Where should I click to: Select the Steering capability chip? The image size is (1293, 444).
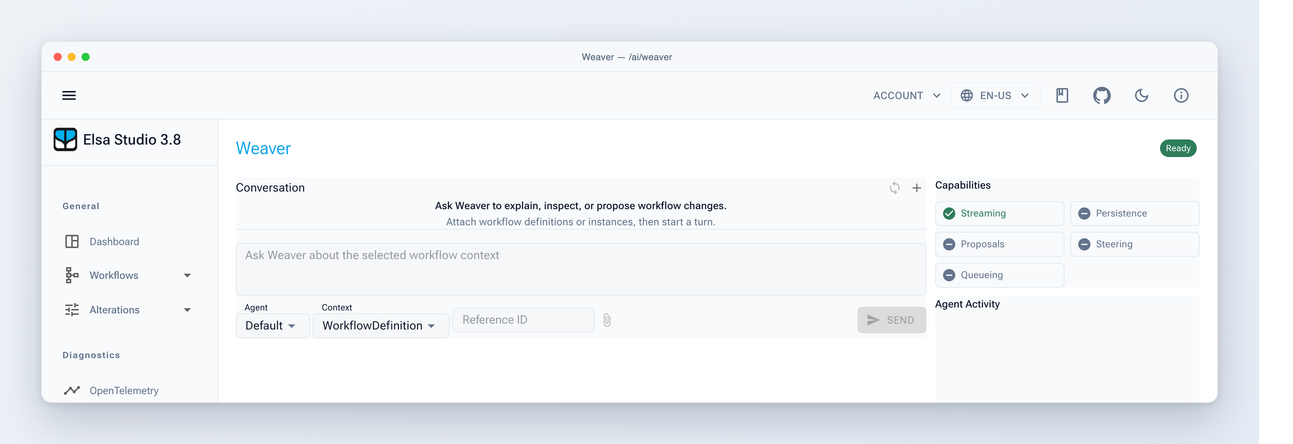coord(1134,244)
